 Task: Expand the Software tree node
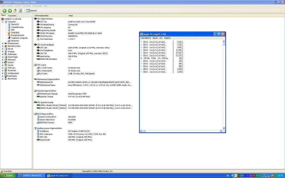point(3,68)
